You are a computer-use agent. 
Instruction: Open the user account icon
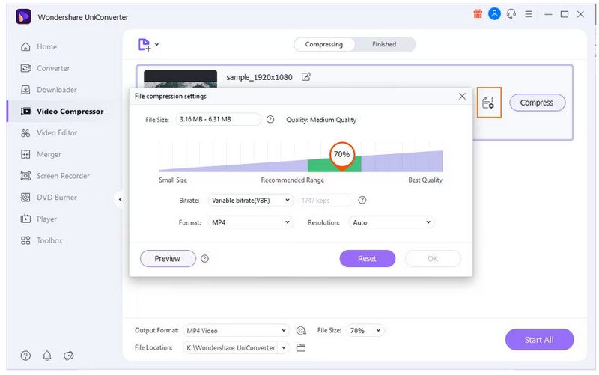(494, 14)
